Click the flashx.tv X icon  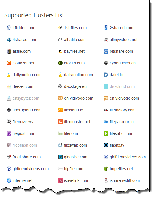(106, 145)
